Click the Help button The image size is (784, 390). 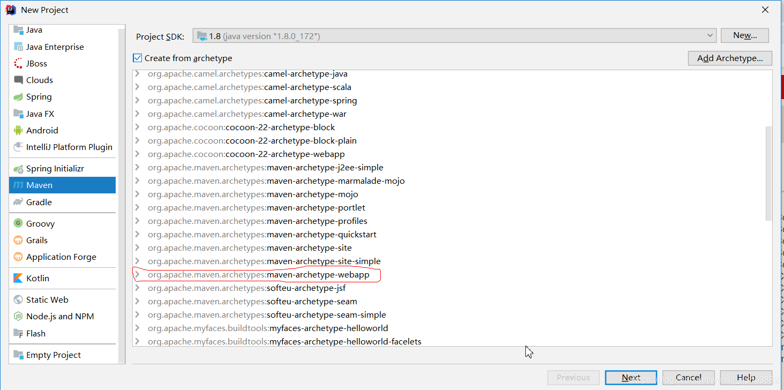pyautogui.click(x=746, y=377)
